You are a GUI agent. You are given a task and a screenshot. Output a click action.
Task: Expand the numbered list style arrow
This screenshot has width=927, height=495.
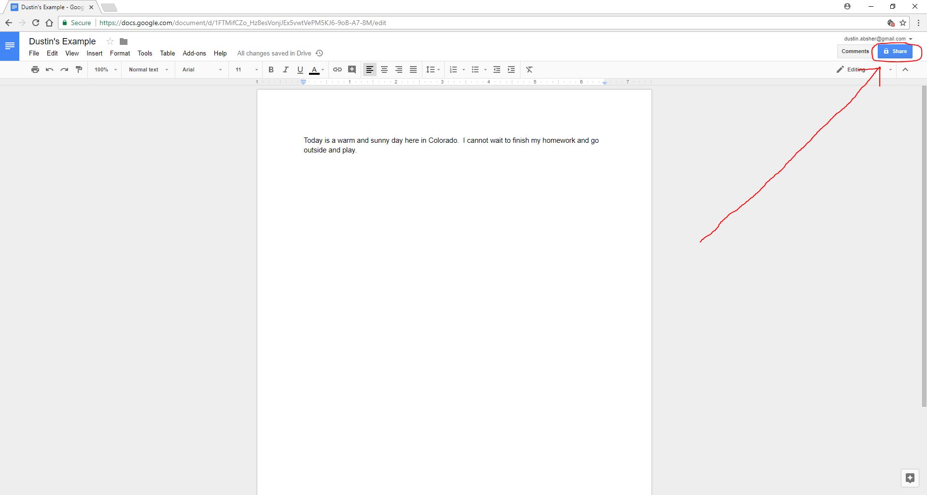(463, 69)
